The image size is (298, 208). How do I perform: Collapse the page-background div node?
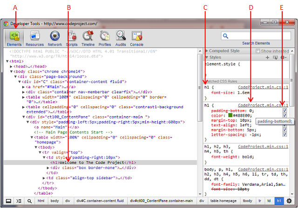click(x=15, y=76)
